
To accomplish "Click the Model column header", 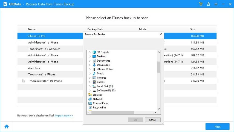I will (x=143, y=29).
